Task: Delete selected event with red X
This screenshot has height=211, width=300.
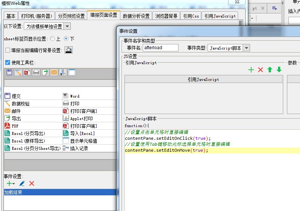Action: tap(32, 183)
